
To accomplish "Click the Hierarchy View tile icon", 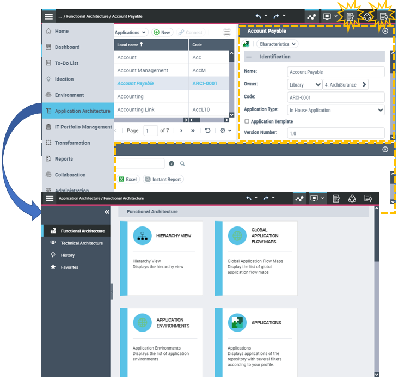I will click(142, 236).
